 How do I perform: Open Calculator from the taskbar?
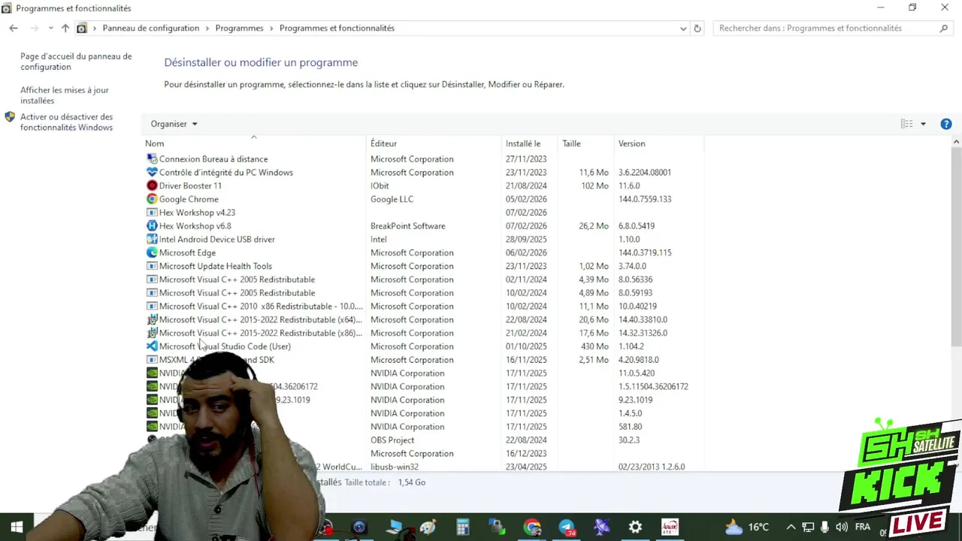coord(463,527)
